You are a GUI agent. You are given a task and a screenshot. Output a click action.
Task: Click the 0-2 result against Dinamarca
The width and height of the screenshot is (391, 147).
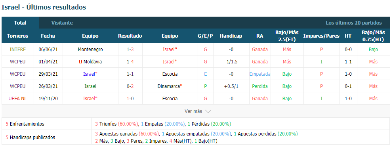(130, 86)
